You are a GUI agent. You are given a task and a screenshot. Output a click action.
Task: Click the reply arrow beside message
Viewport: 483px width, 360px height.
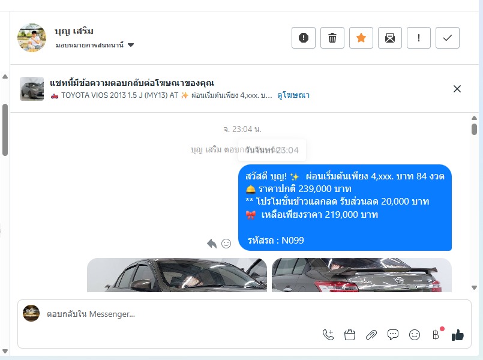pos(212,244)
